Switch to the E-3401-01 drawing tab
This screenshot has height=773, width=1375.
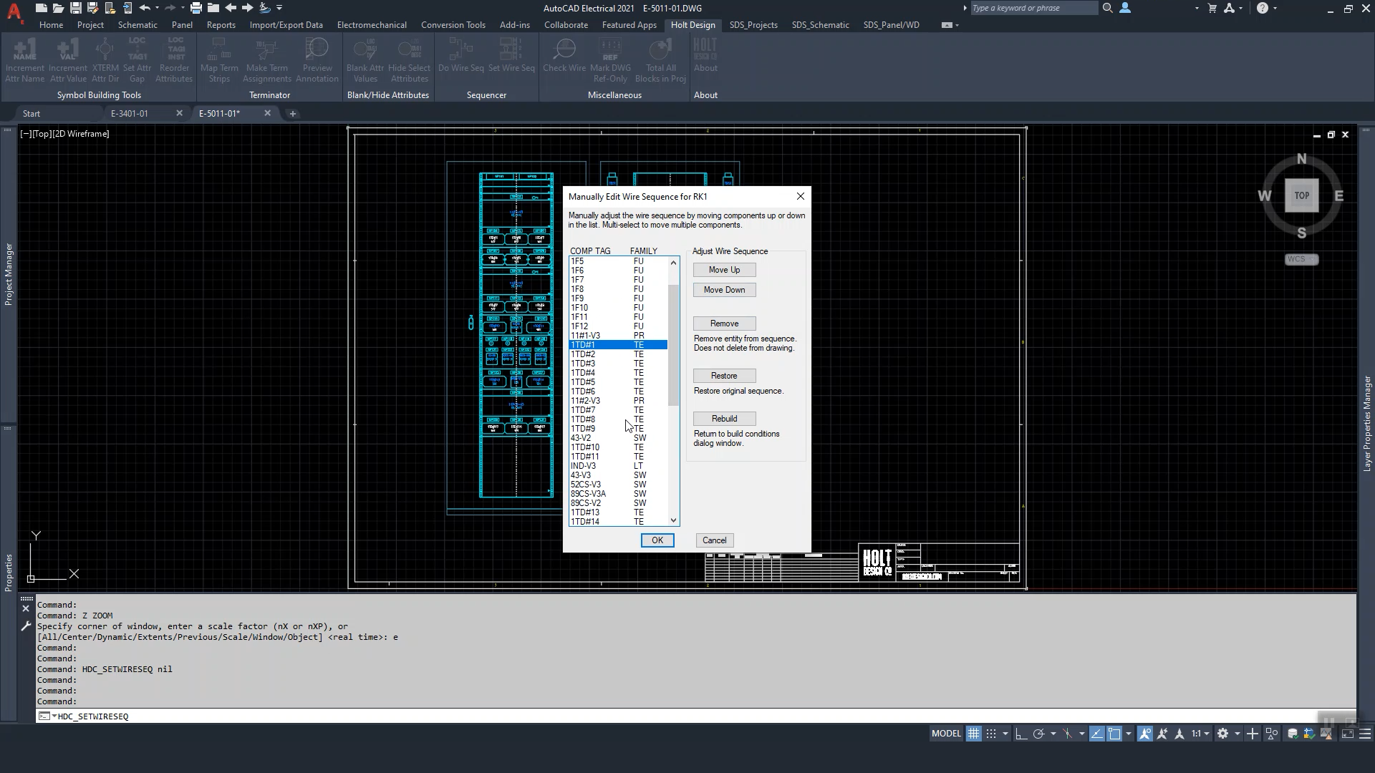(130, 113)
